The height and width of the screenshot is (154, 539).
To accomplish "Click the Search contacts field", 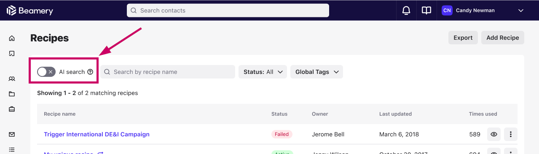I will tap(228, 11).
